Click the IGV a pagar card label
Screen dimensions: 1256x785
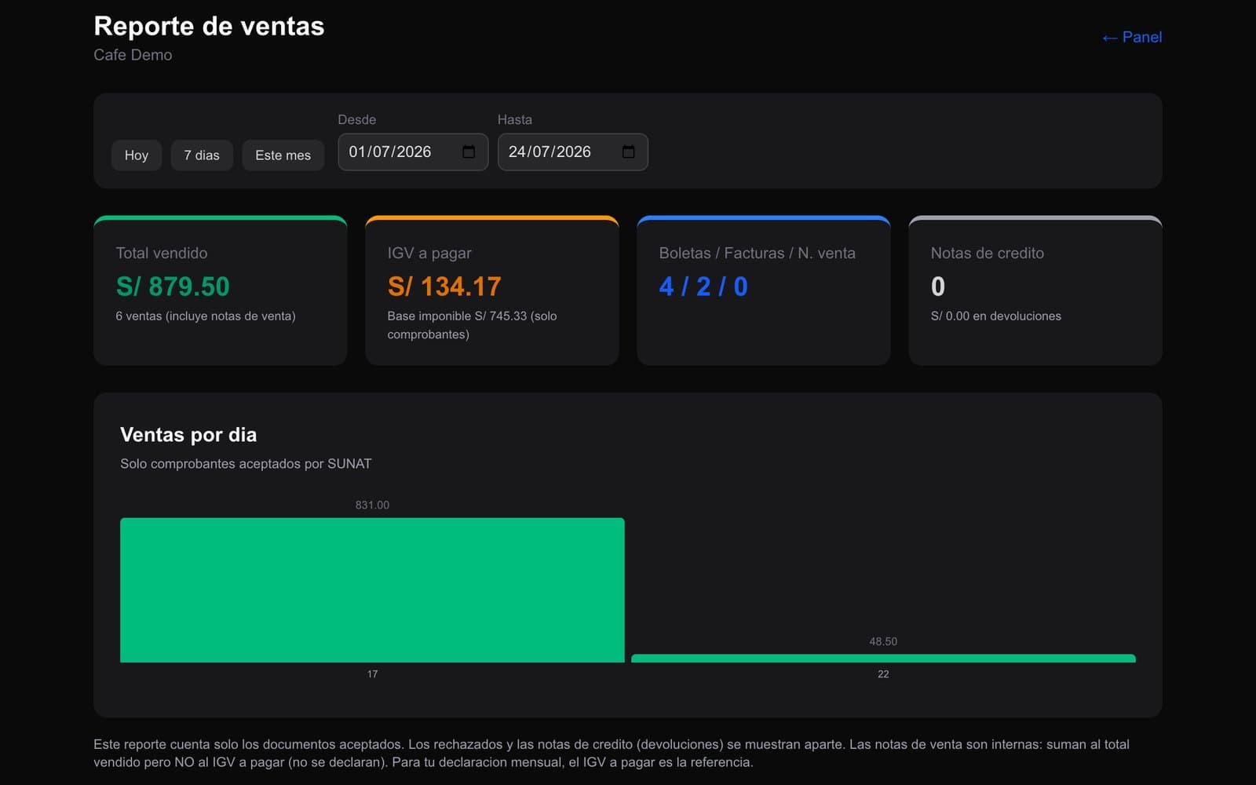click(429, 253)
